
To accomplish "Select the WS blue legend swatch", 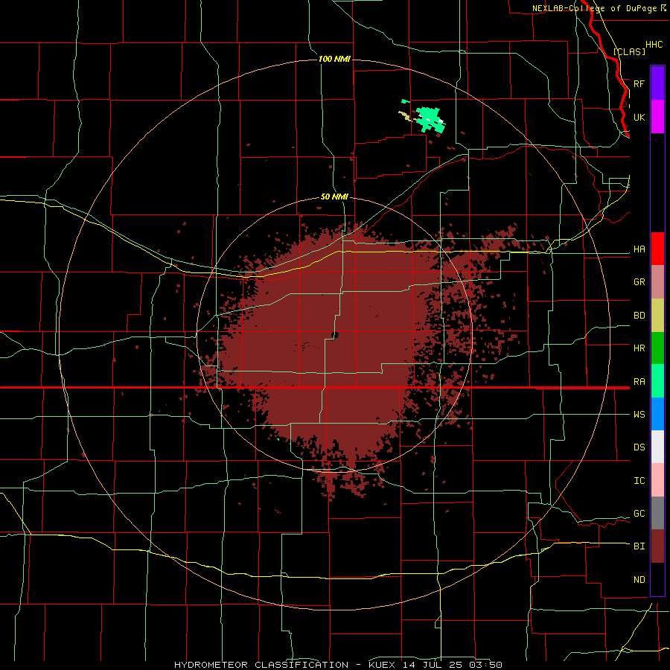I will (x=657, y=414).
